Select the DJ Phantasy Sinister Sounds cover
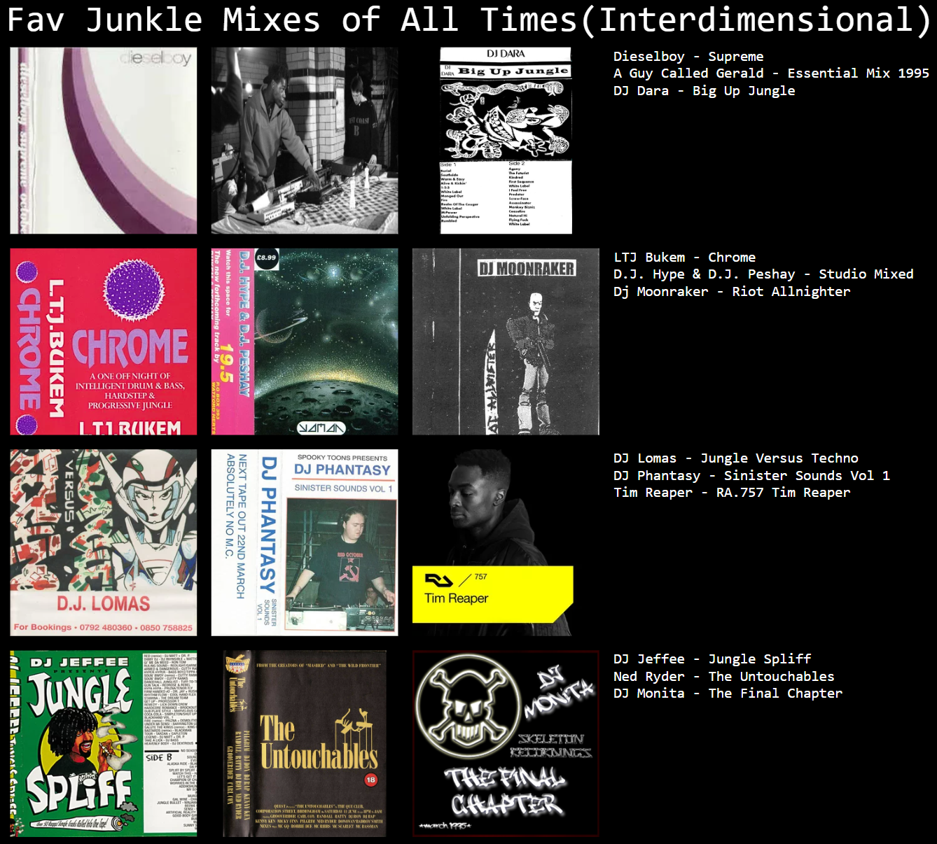 pos(305,542)
